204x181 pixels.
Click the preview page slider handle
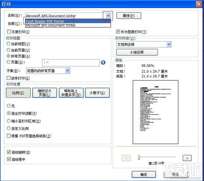tap(139, 158)
